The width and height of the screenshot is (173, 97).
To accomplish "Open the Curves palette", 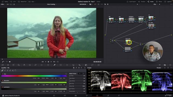I will click(35, 65).
